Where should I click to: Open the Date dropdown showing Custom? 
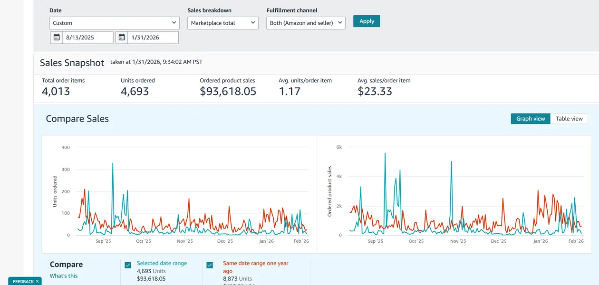[x=115, y=23]
